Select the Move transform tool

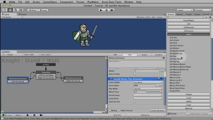coord(10,10)
